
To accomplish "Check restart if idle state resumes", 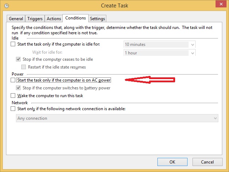I will [23, 67].
